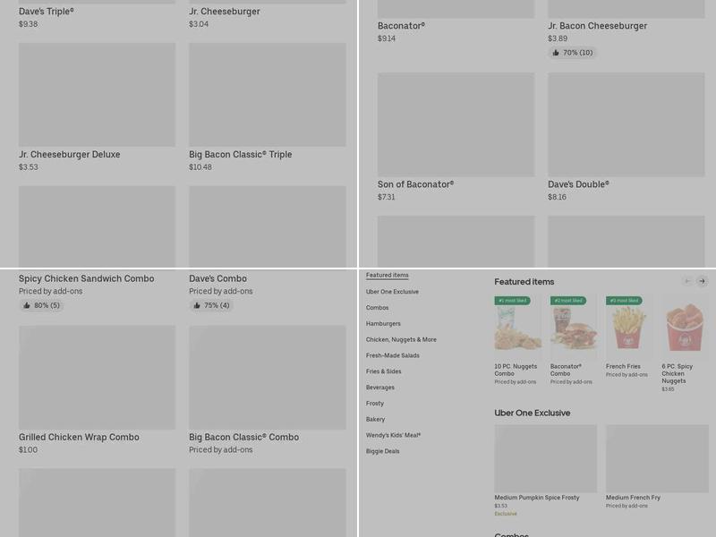The width and height of the screenshot is (716, 537).
Task: Click the 70% (10) rating pill
Action: (572, 53)
